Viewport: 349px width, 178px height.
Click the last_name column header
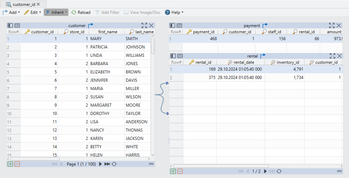tap(140, 32)
